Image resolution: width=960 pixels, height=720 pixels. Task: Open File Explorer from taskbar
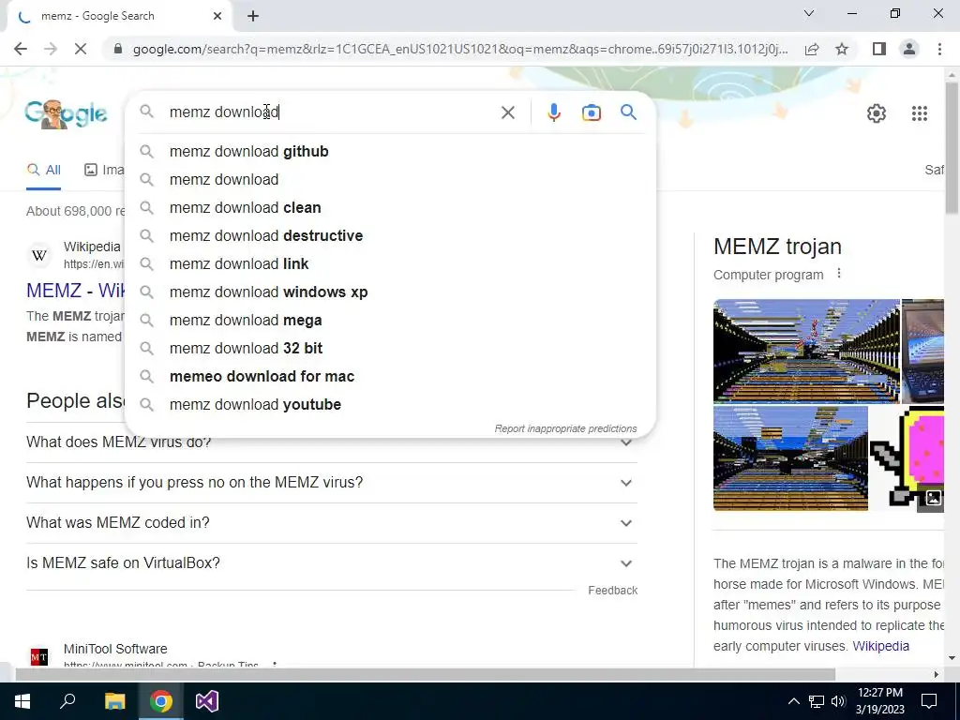[x=114, y=701]
